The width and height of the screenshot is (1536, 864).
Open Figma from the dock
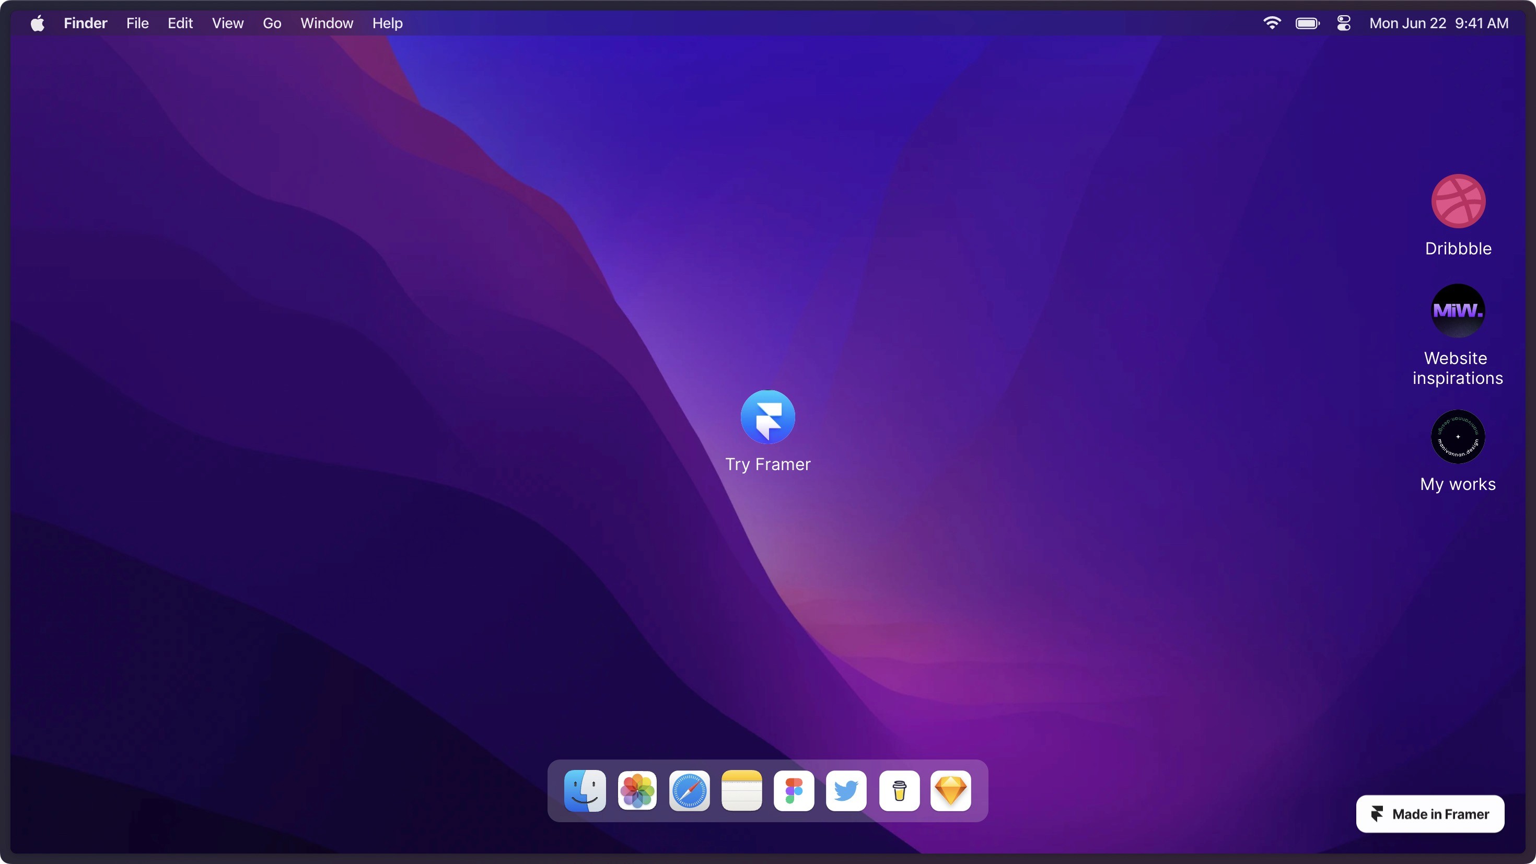(794, 791)
